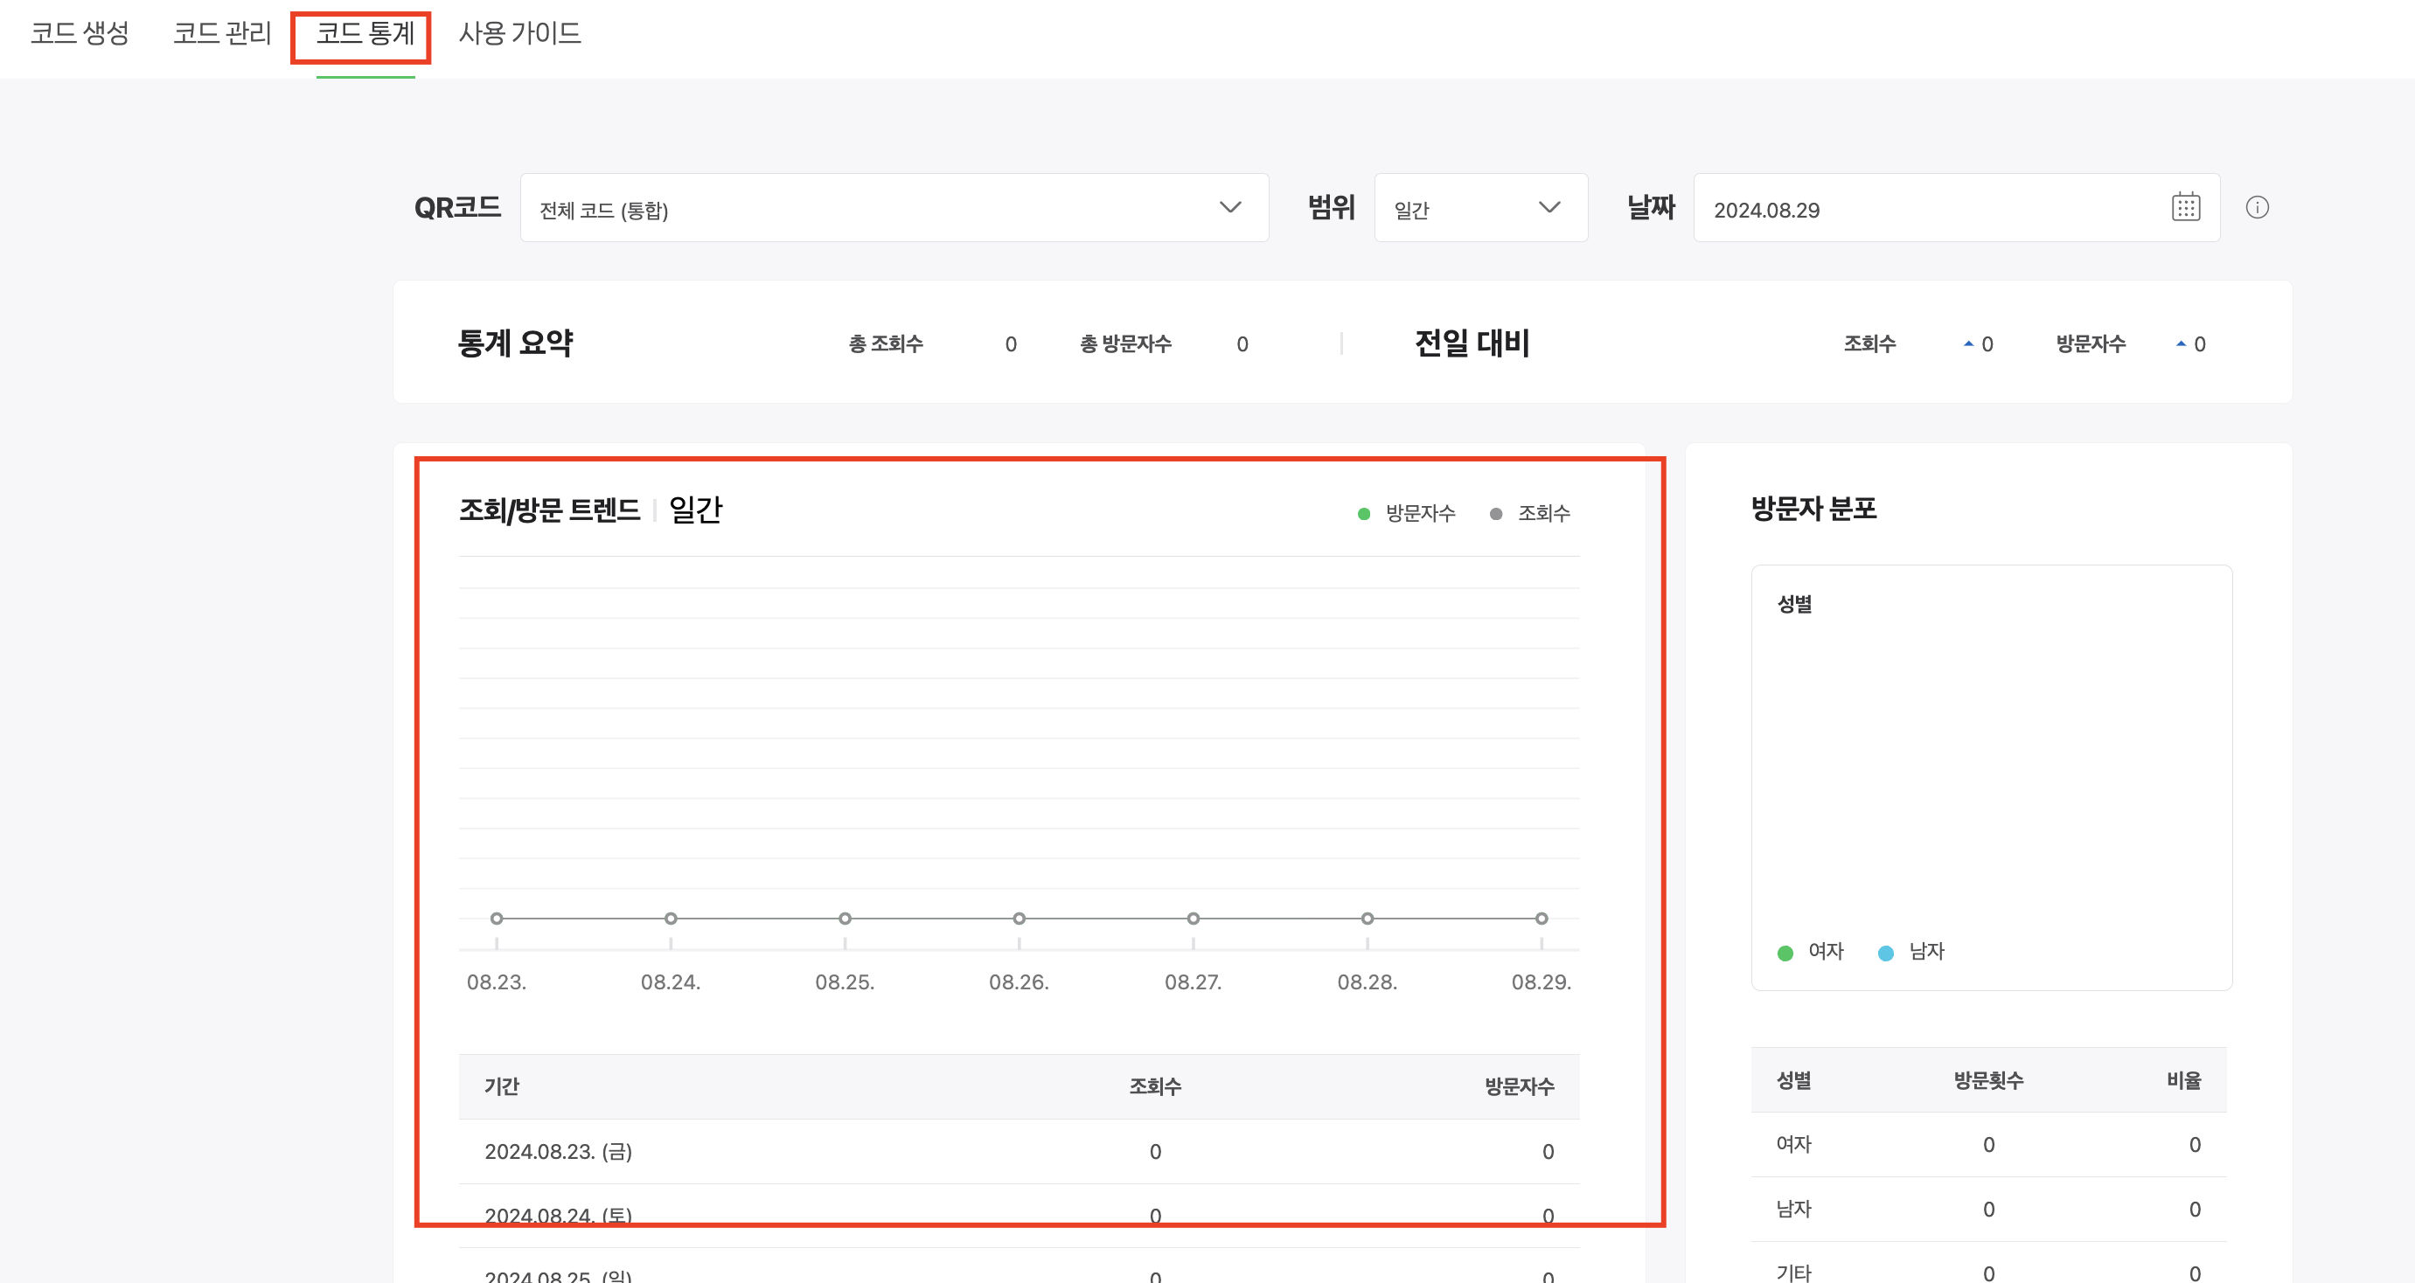The height and width of the screenshot is (1283, 2415).
Task: Select the 코드 통계 tab
Action: point(365,34)
